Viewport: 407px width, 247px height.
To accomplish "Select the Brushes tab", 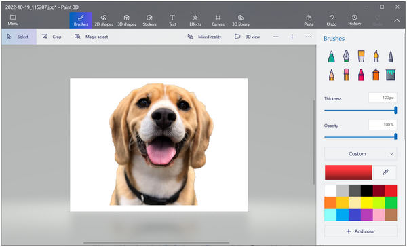I will (x=81, y=20).
